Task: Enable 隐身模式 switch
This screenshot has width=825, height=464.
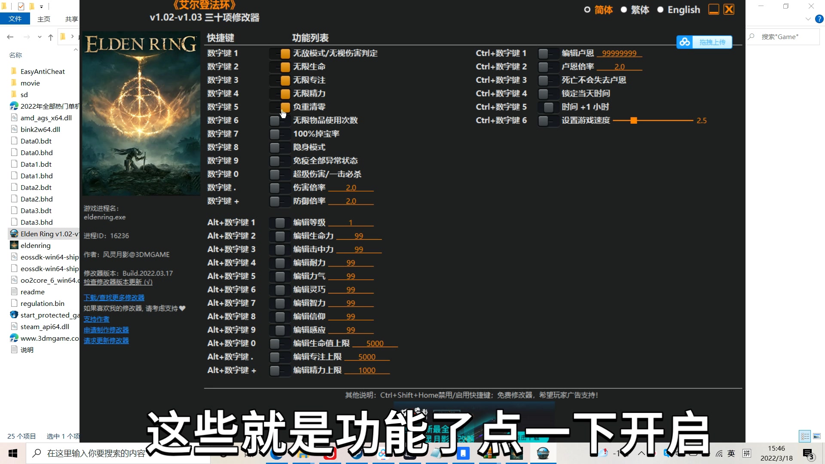Action: (x=280, y=147)
